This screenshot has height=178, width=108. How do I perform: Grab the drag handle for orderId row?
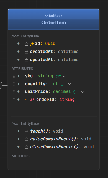point(14,100)
